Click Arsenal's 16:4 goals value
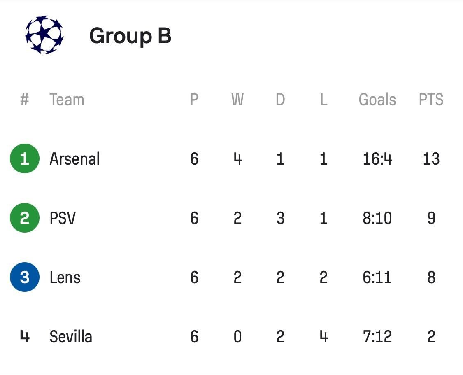 point(377,158)
